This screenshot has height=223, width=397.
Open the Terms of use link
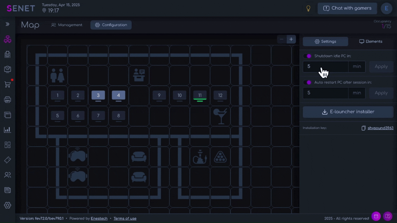click(x=125, y=218)
